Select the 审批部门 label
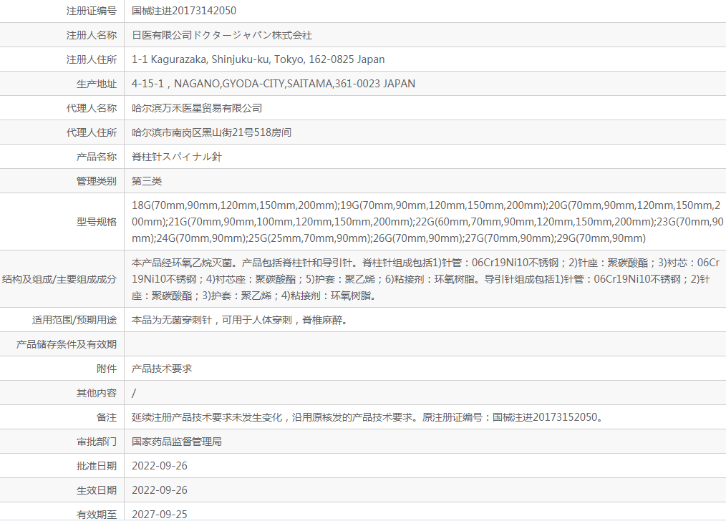Image resolution: width=726 pixels, height=521 pixels. [x=97, y=442]
